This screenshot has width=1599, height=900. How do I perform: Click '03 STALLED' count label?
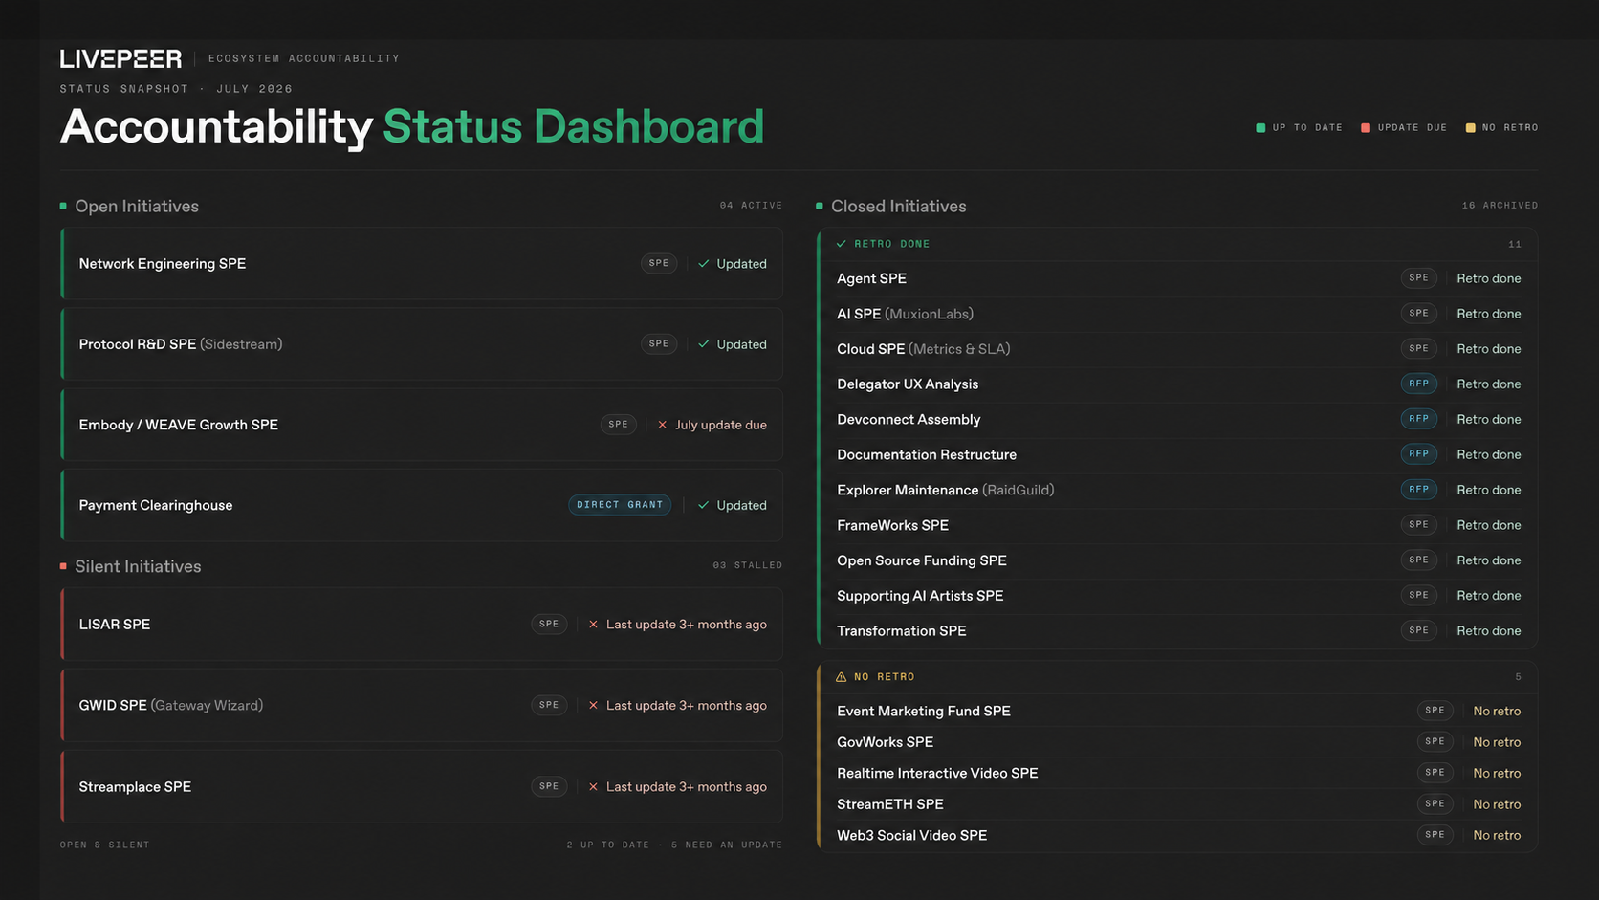point(748,565)
